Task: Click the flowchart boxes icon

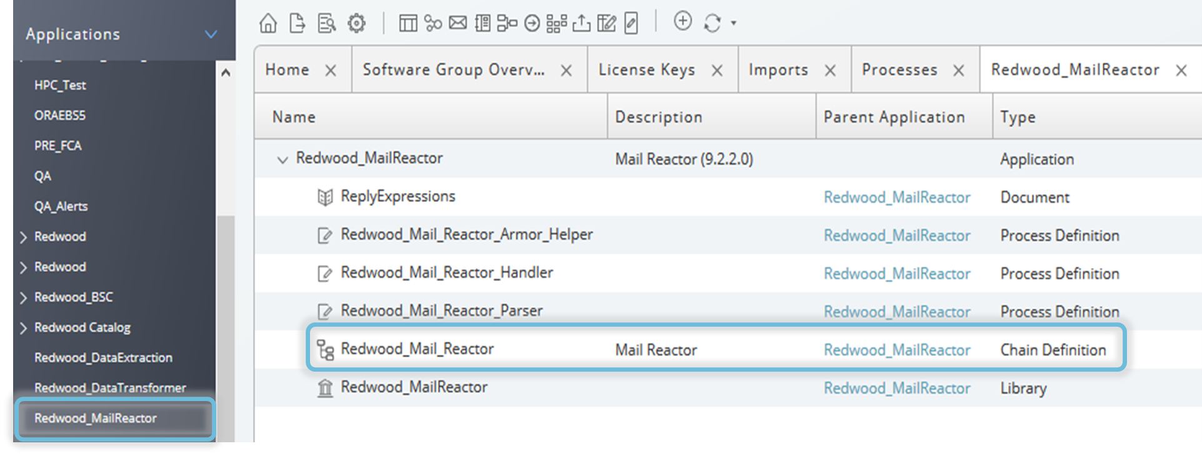Action: click(507, 24)
